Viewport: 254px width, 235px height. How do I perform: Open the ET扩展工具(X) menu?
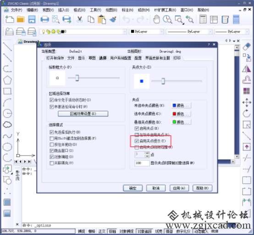[165, 10]
